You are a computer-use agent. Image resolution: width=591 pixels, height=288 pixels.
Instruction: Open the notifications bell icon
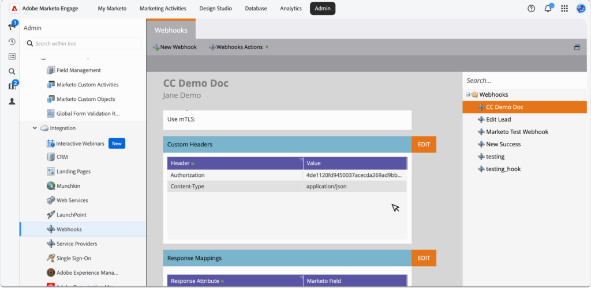coord(548,9)
